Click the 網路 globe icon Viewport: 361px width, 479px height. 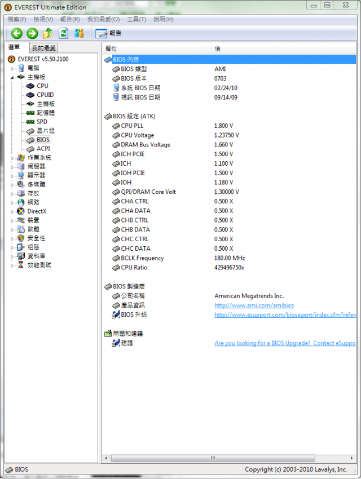tap(21, 202)
